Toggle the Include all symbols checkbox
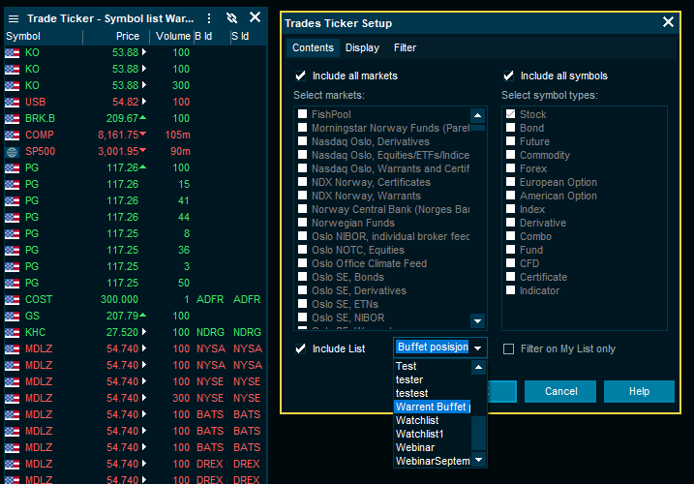The width and height of the screenshot is (694, 484). pos(509,76)
